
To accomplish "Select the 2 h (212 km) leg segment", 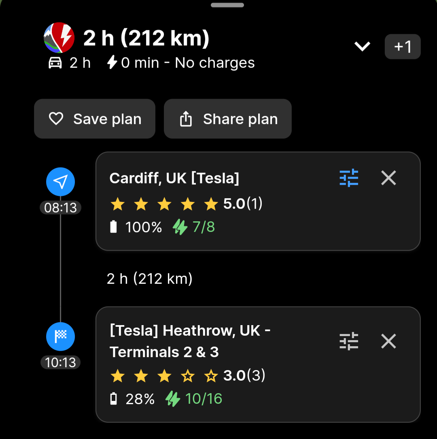I will point(149,279).
